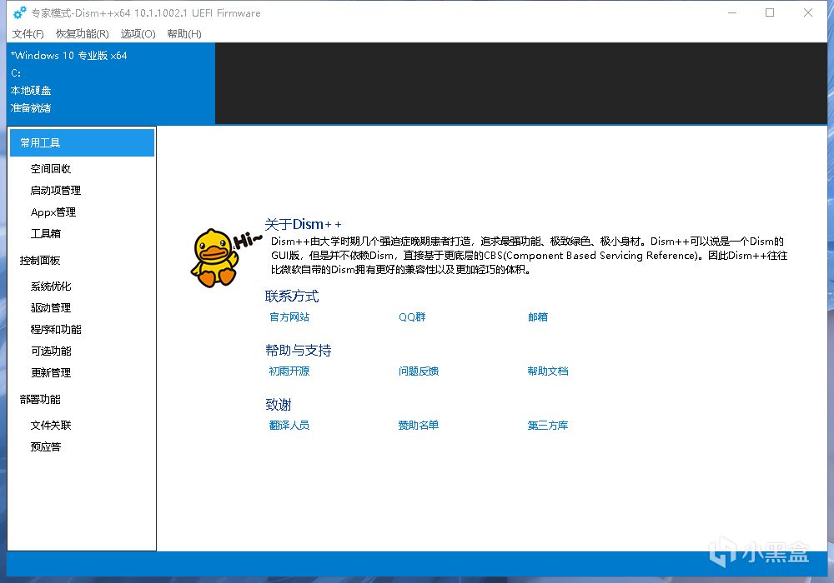Maximize the Dism++ window

(x=770, y=12)
